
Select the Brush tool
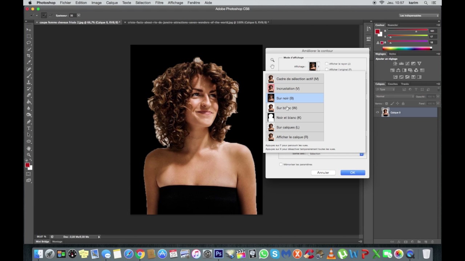pyautogui.click(x=29, y=76)
